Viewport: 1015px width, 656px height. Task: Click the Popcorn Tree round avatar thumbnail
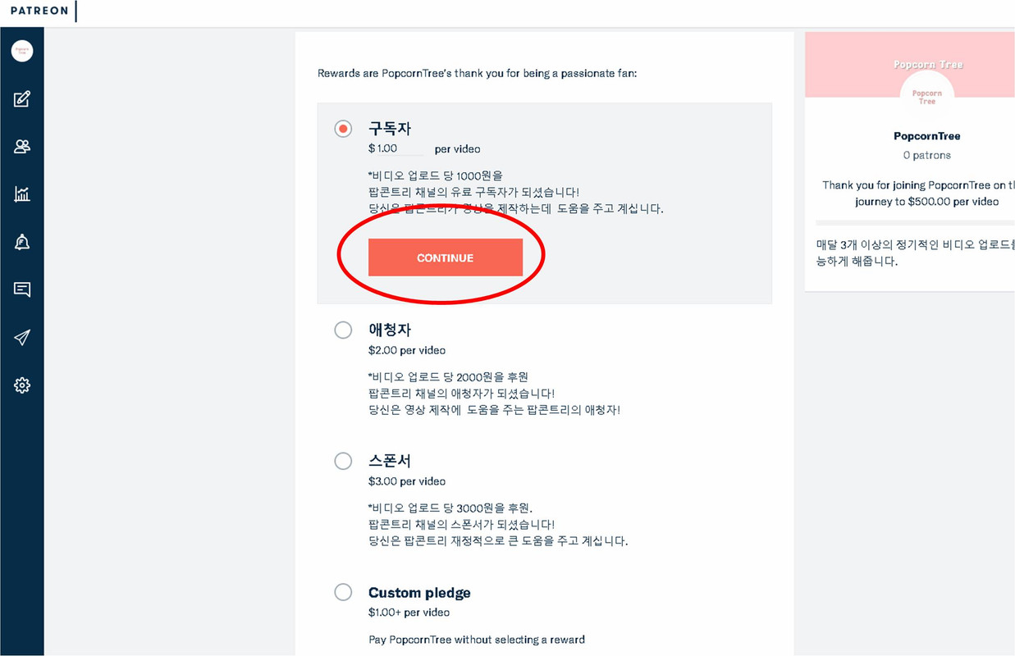point(927,97)
